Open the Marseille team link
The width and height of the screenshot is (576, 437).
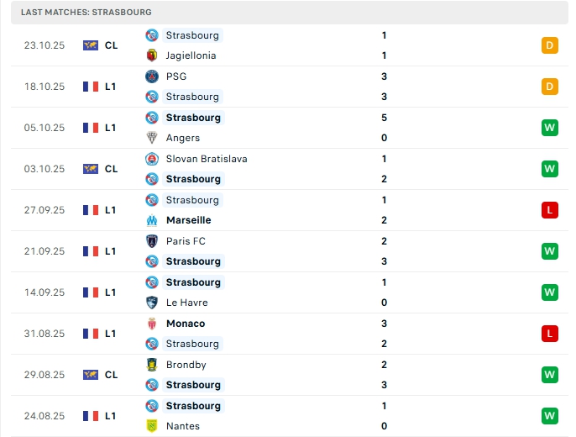click(188, 220)
